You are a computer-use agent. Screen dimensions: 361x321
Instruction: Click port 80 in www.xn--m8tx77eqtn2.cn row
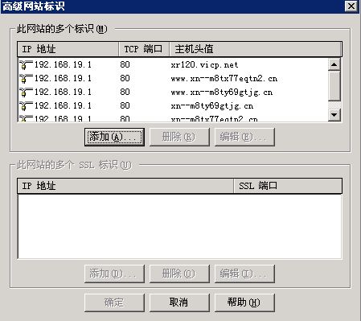pos(125,78)
